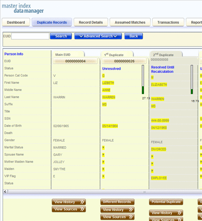Image resolution: width=202 pixels, height=221 pixels.
Task: Select the 1st Duplicate column tab
Action: point(117,54)
